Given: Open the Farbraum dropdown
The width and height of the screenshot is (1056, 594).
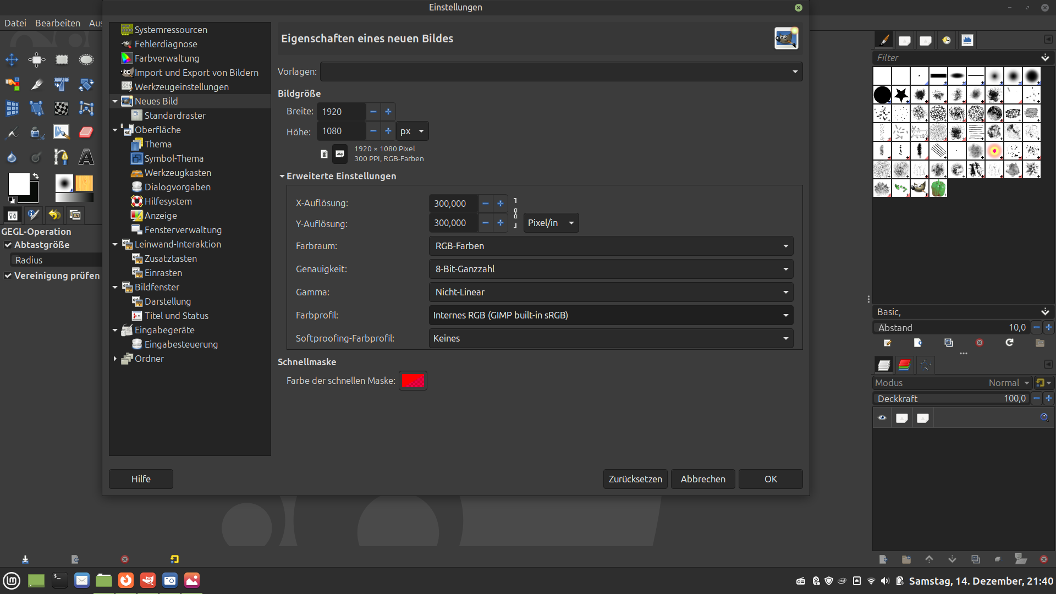Looking at the screenshot, I should click(611, 246).
